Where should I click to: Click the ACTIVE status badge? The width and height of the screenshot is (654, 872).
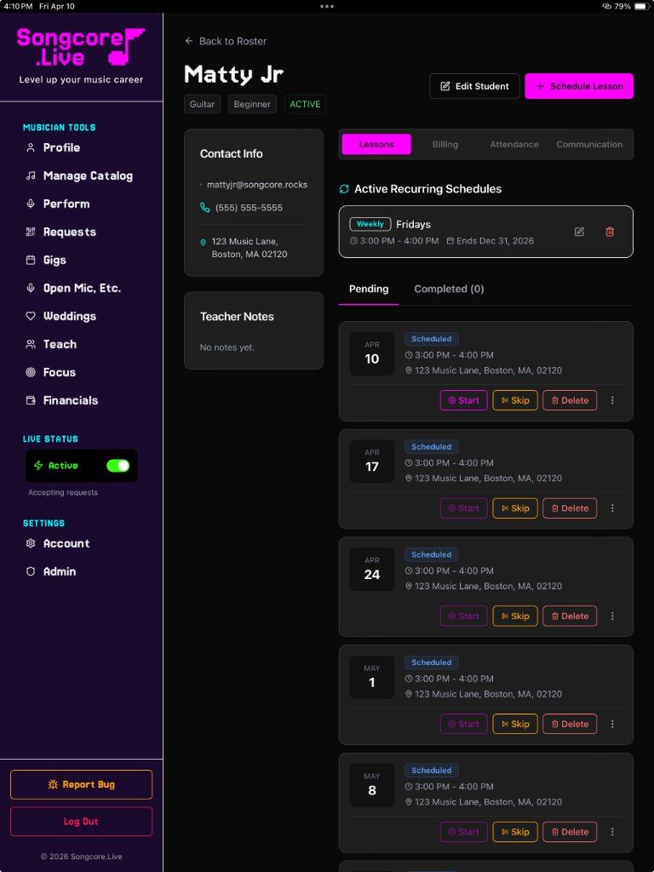click(305, 104)
